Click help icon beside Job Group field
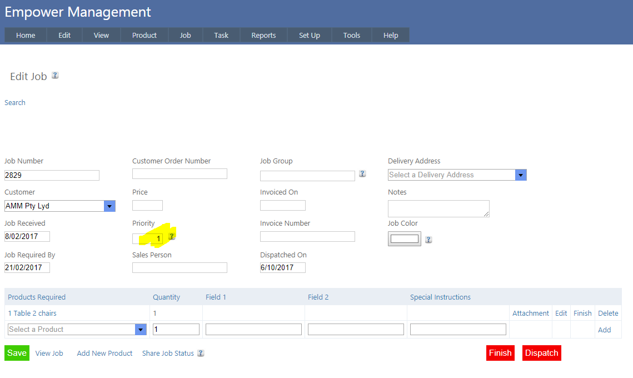 pos(362,173)
